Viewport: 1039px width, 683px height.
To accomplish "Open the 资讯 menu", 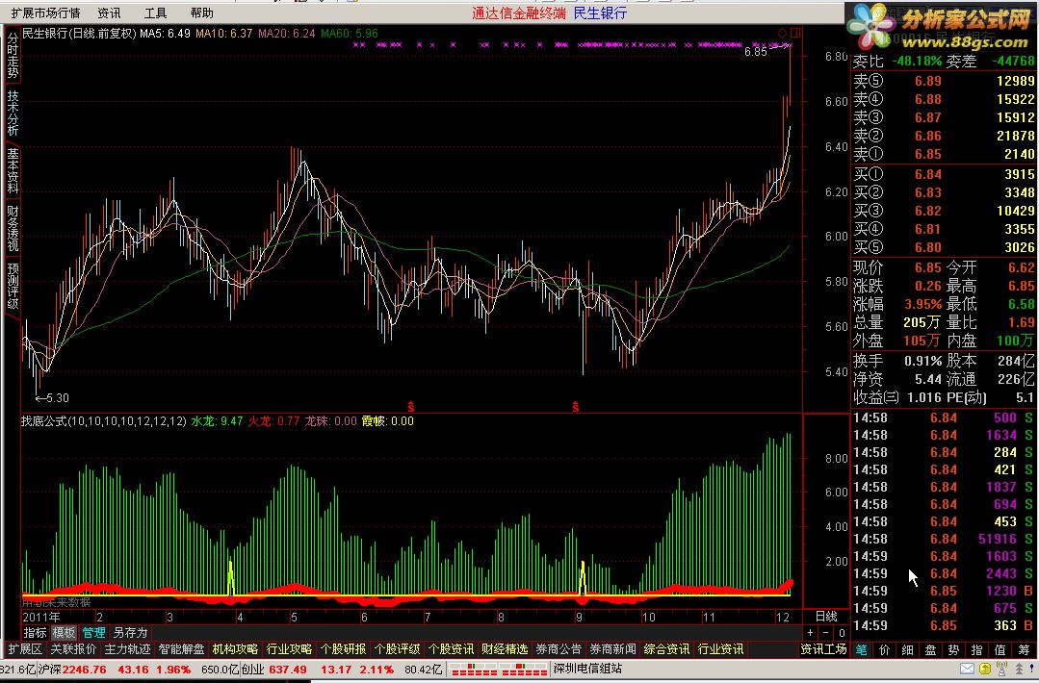I will (109, 13).
